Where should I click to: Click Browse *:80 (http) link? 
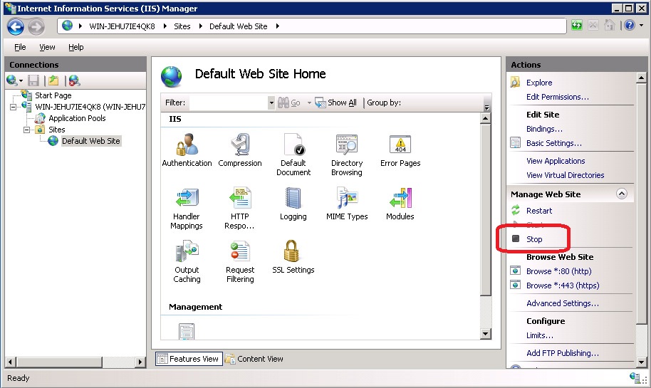pos(559,271)
